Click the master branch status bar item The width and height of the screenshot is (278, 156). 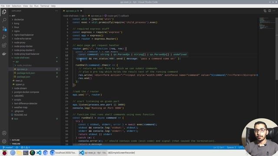(x=8, y=147)
